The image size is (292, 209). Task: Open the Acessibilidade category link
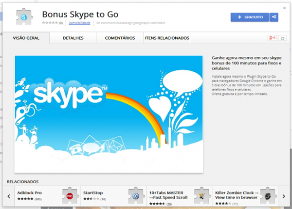(79, 23)
